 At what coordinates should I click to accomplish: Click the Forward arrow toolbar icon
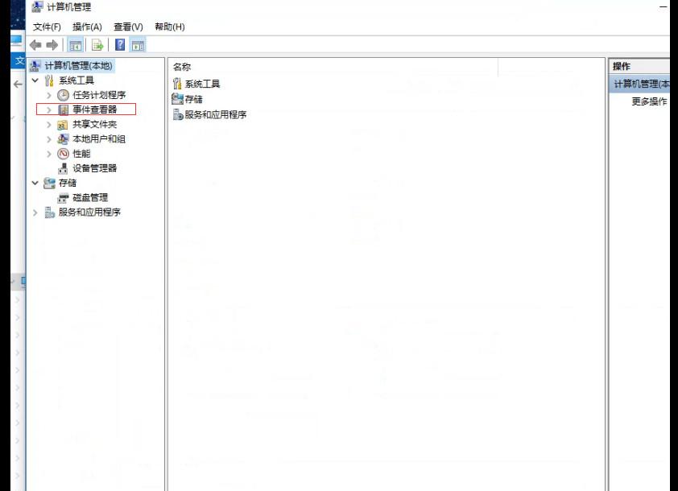[x=52, y=45]
